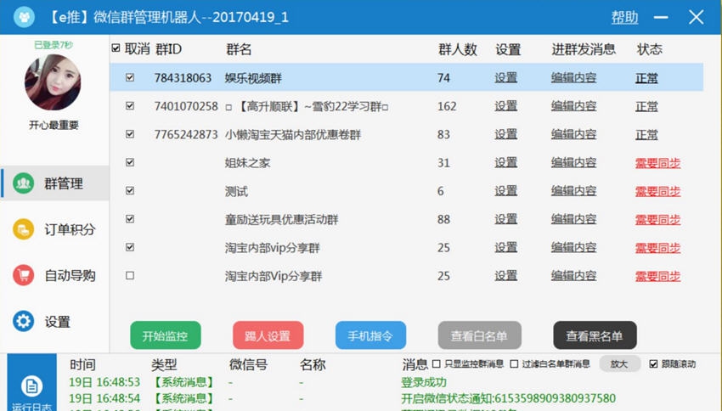Click the red 踢人设置 button
722x411 pixels.
tap(268, 335)
